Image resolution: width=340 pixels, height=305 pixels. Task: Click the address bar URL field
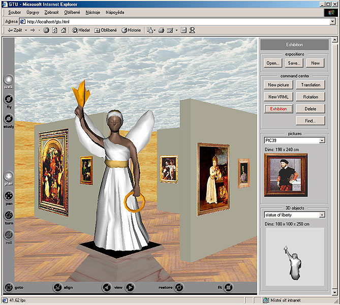[x=178, y=21]
